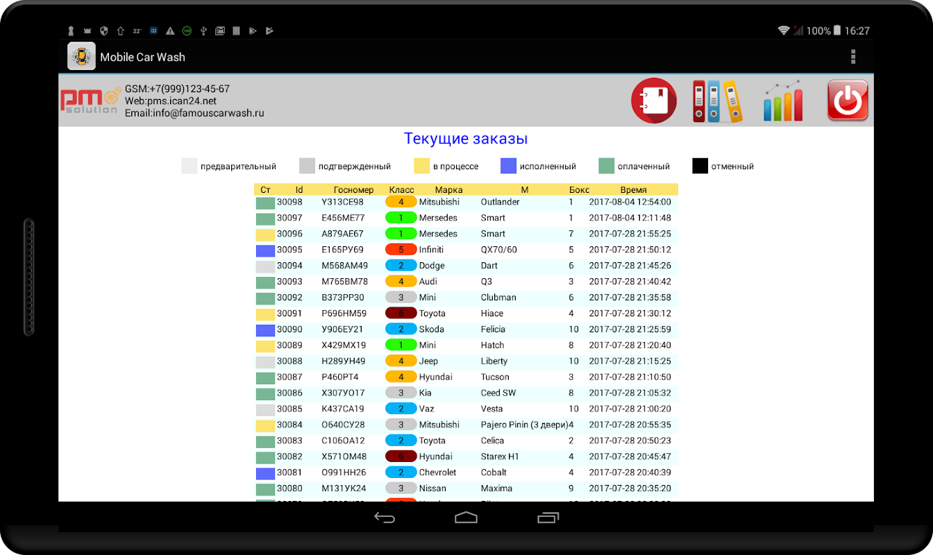Select order Id 30093
Image resolution: width=933 pixels, height=555 pixels.
coord(289,282)
